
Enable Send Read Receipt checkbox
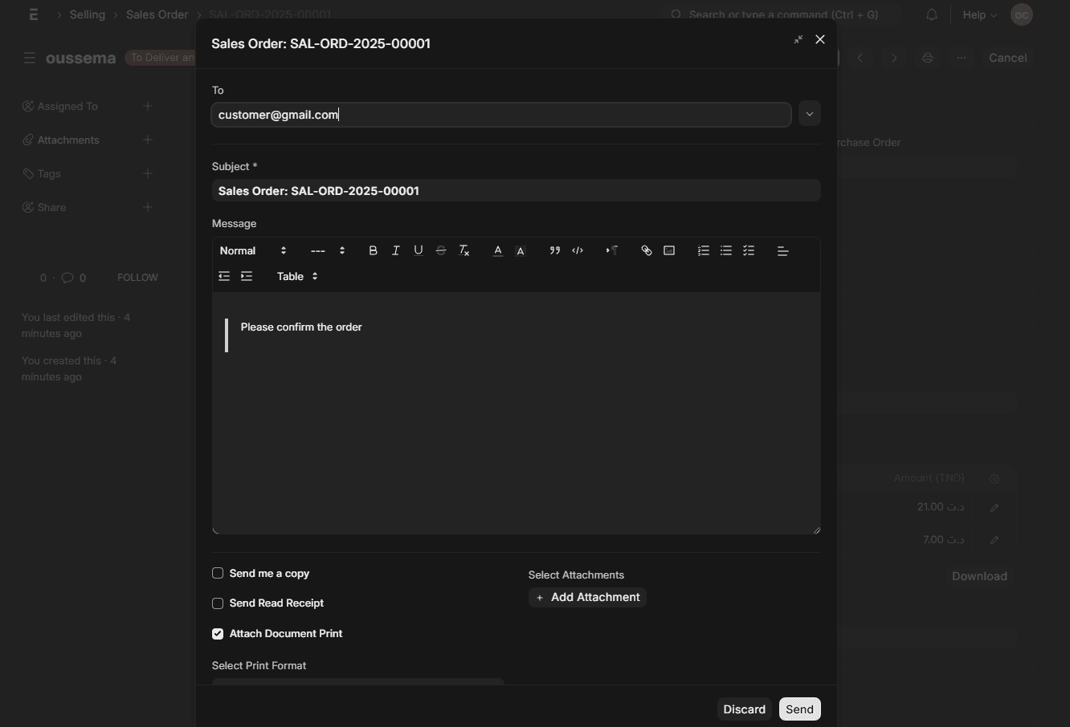(218, 603)
